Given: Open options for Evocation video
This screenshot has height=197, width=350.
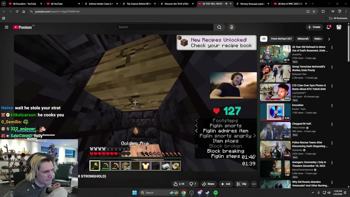Looking at the screenshot, I should (x=332, y=106).
